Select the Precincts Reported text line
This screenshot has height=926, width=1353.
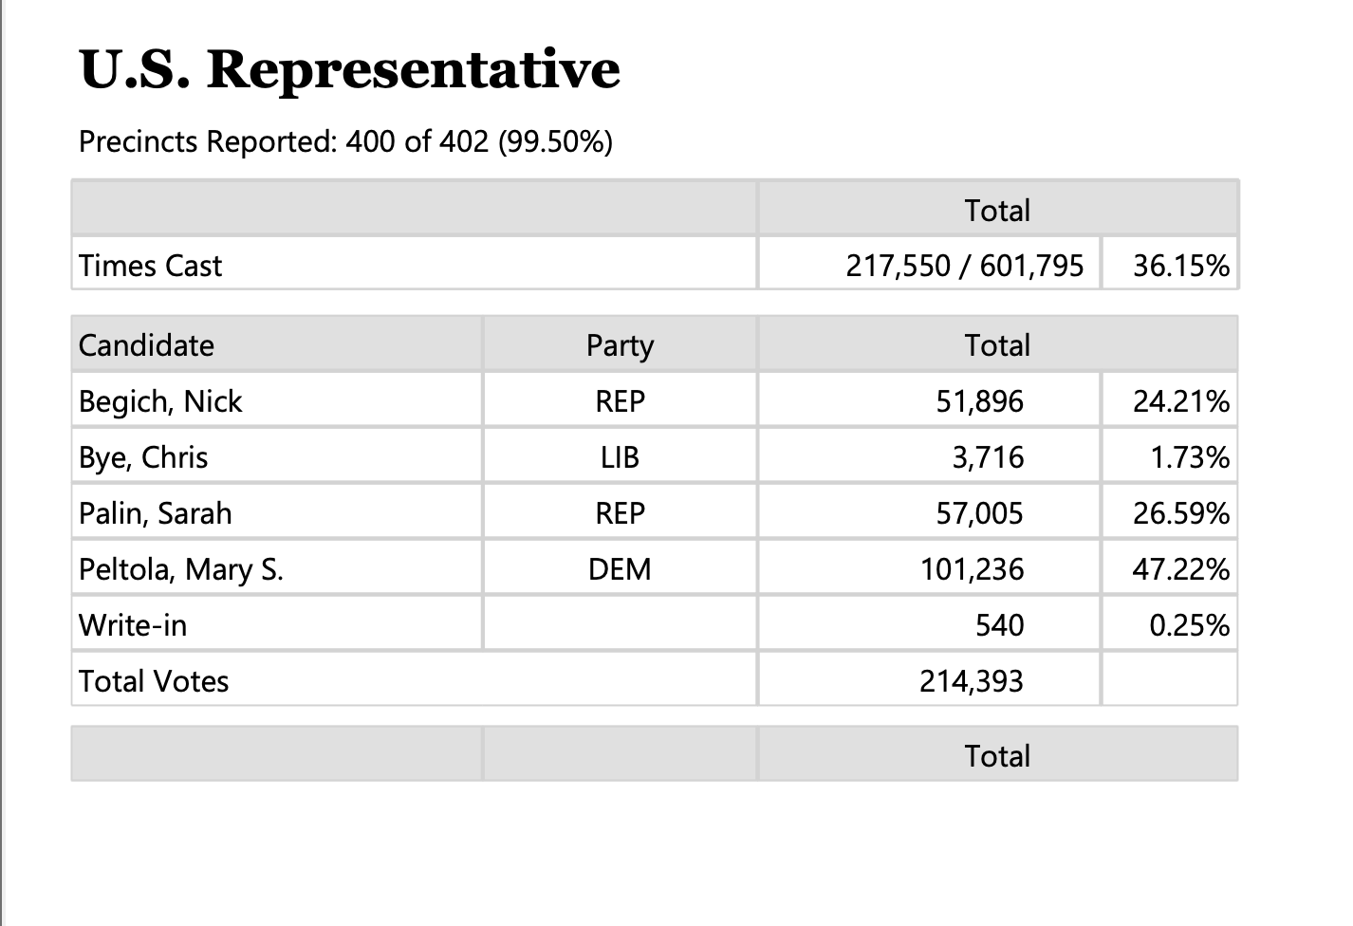click(345, 141)
